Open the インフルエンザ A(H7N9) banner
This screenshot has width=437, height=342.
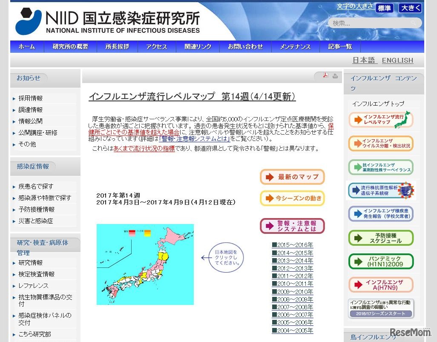click(x=381, y=285)
